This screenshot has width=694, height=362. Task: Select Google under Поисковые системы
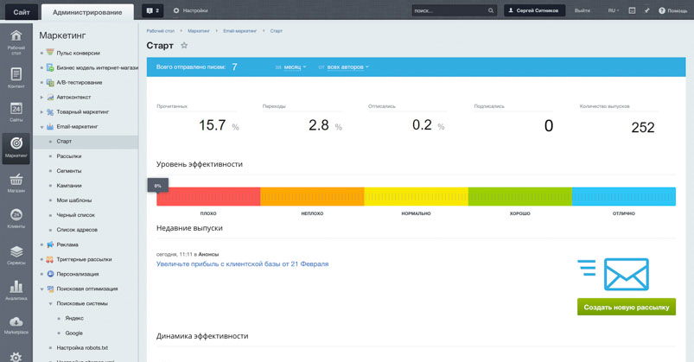74,333
